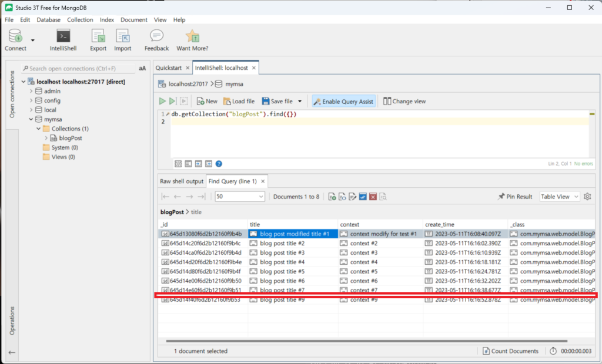Open the Import wizard

pyautogui.click(x=122, y=40)
